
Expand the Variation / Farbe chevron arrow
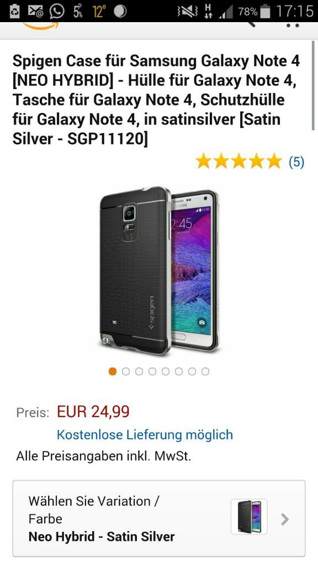pyautogui.click(x=285, y=519)
